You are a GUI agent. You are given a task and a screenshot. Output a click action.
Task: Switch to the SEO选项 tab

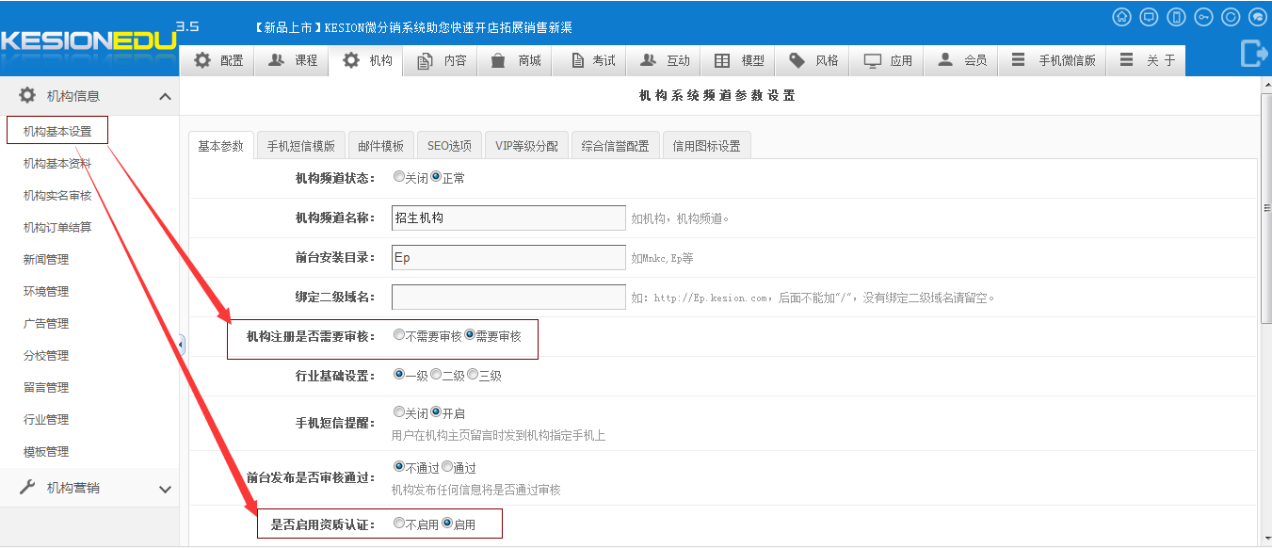click(449, 146)
